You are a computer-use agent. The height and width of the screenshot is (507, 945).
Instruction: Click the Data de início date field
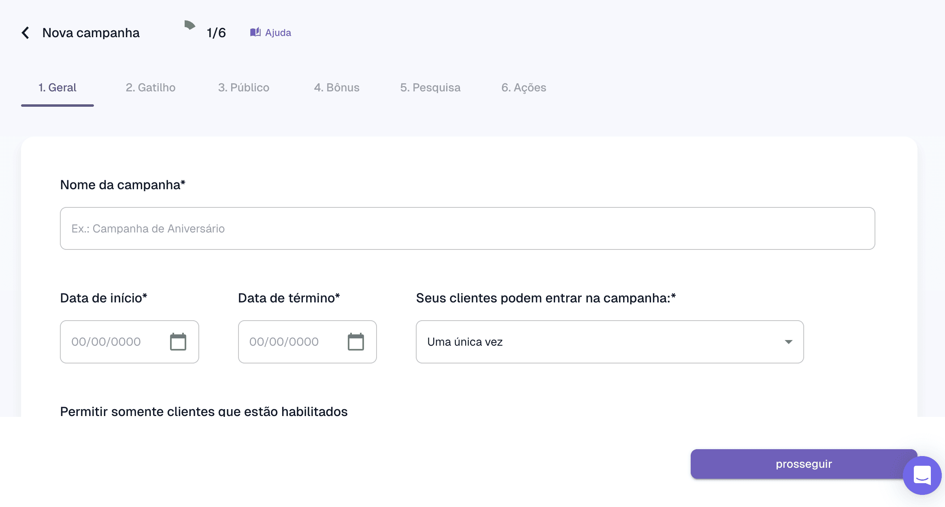113,341
